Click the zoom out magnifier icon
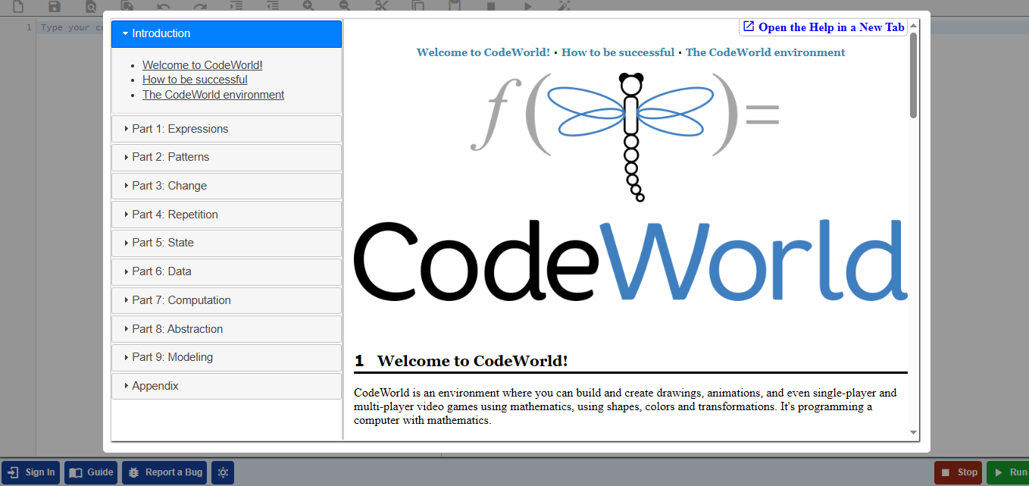Viewport: 1029px width, 486px height. [x=345, y=5]
